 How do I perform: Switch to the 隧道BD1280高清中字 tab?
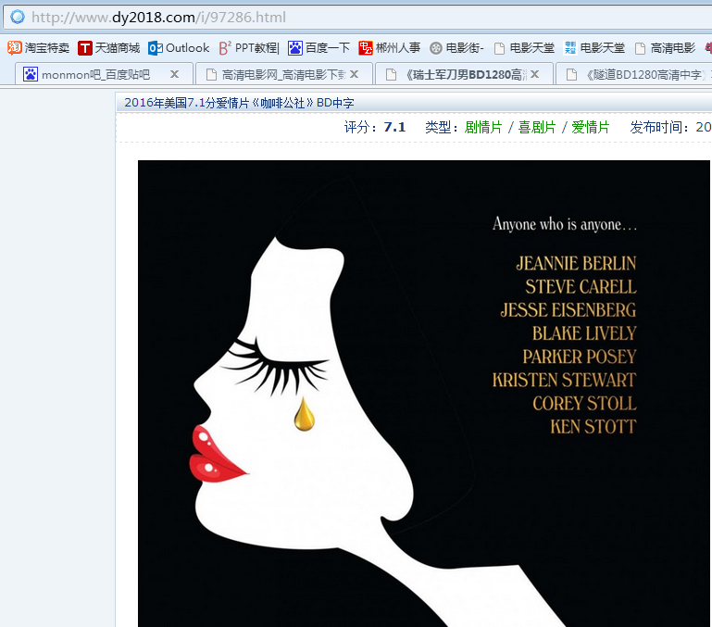(x=636, y=74)
